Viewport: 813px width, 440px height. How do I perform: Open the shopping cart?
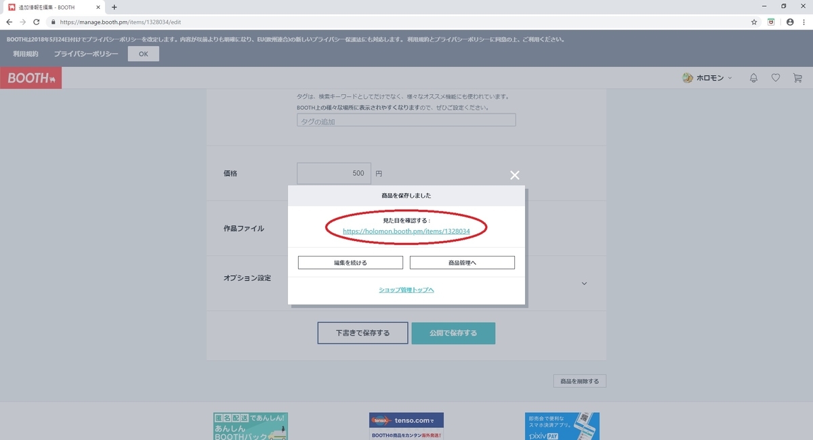[x=798, y=78]
